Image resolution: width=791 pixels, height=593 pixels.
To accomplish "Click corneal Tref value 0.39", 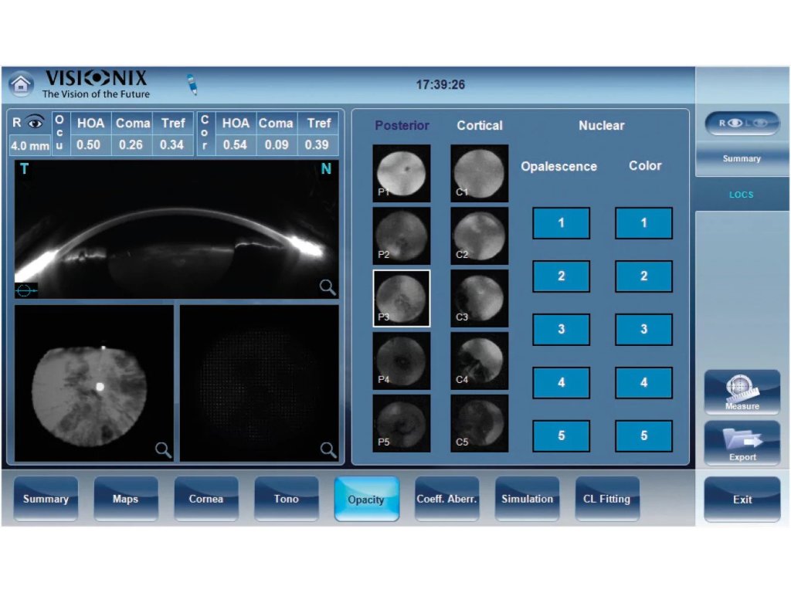I will [317, 145].
